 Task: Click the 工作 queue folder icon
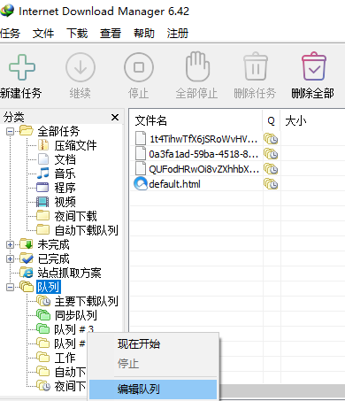(42, 358)
